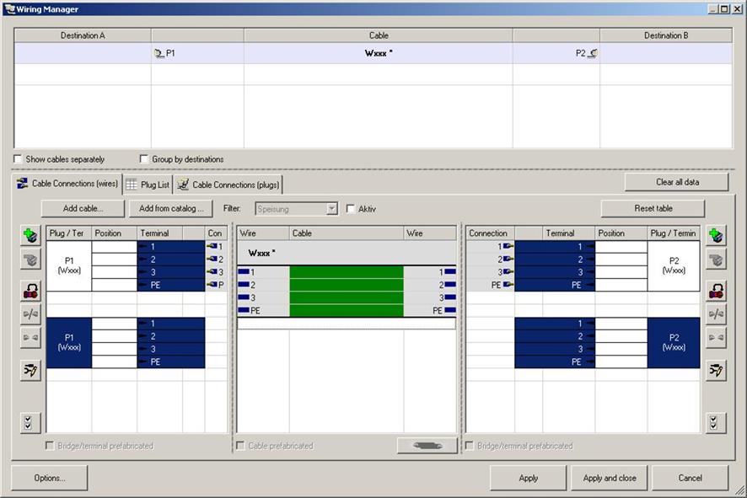Check Bridge/terminal prefabricated under the P1 table
747x498 pixels.
tap(50, 446)
